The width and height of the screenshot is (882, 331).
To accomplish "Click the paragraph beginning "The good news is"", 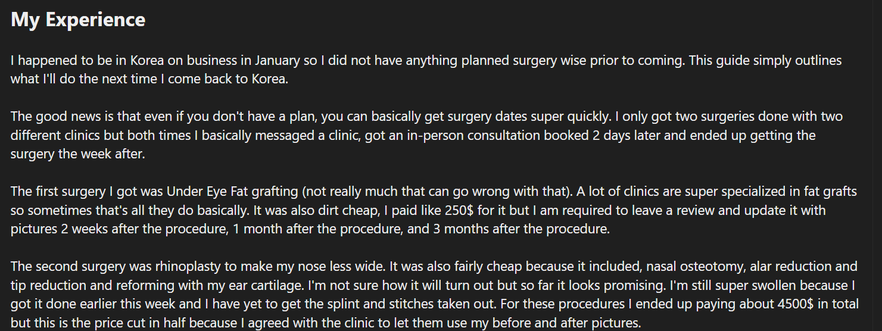I will [427, 135].
